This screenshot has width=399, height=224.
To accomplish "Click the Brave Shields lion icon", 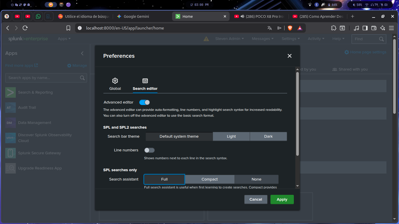I will click(290, 28).
